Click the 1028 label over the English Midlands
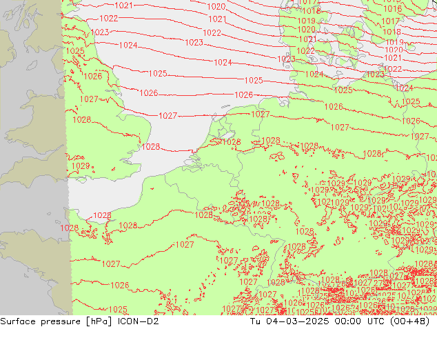The height and width of the screenshot is (338, 437). 82,119
